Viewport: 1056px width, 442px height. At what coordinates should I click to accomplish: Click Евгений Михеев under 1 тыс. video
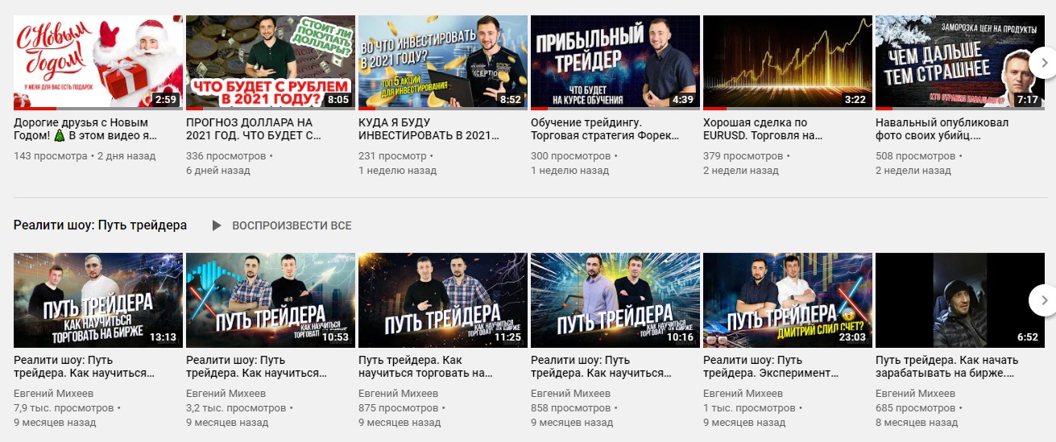pyautogui.click(x=743, y=393)
